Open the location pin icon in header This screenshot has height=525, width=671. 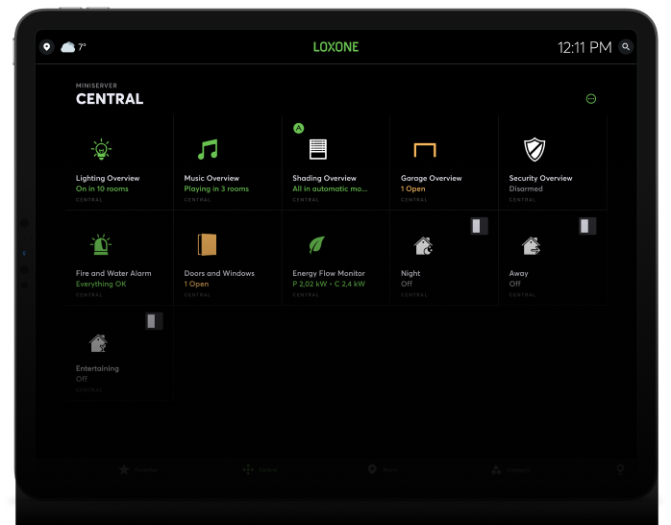coord(47,47)
